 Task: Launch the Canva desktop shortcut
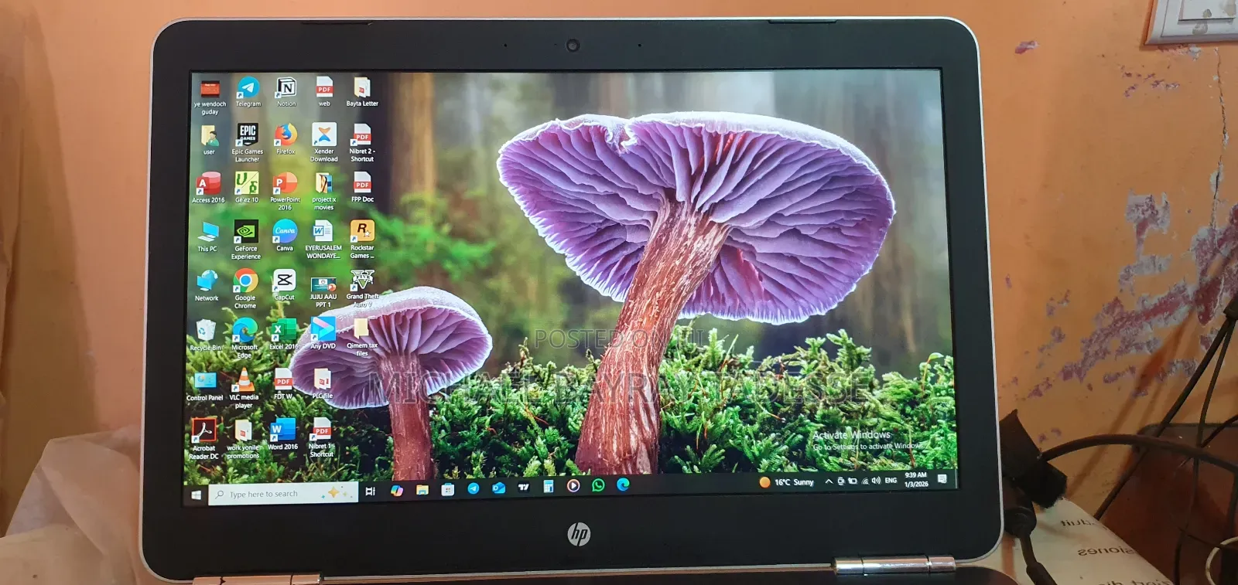pyautogui.click(x=285, y=236)
